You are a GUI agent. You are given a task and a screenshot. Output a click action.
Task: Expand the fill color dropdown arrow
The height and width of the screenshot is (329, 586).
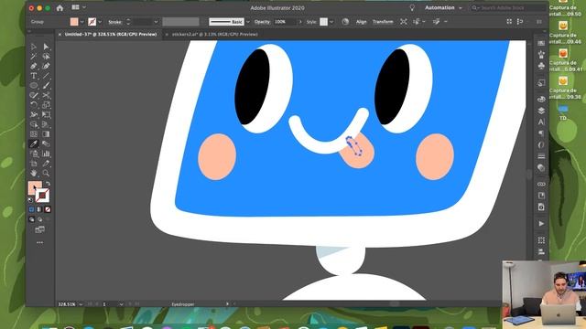click(x=81, y=22)
